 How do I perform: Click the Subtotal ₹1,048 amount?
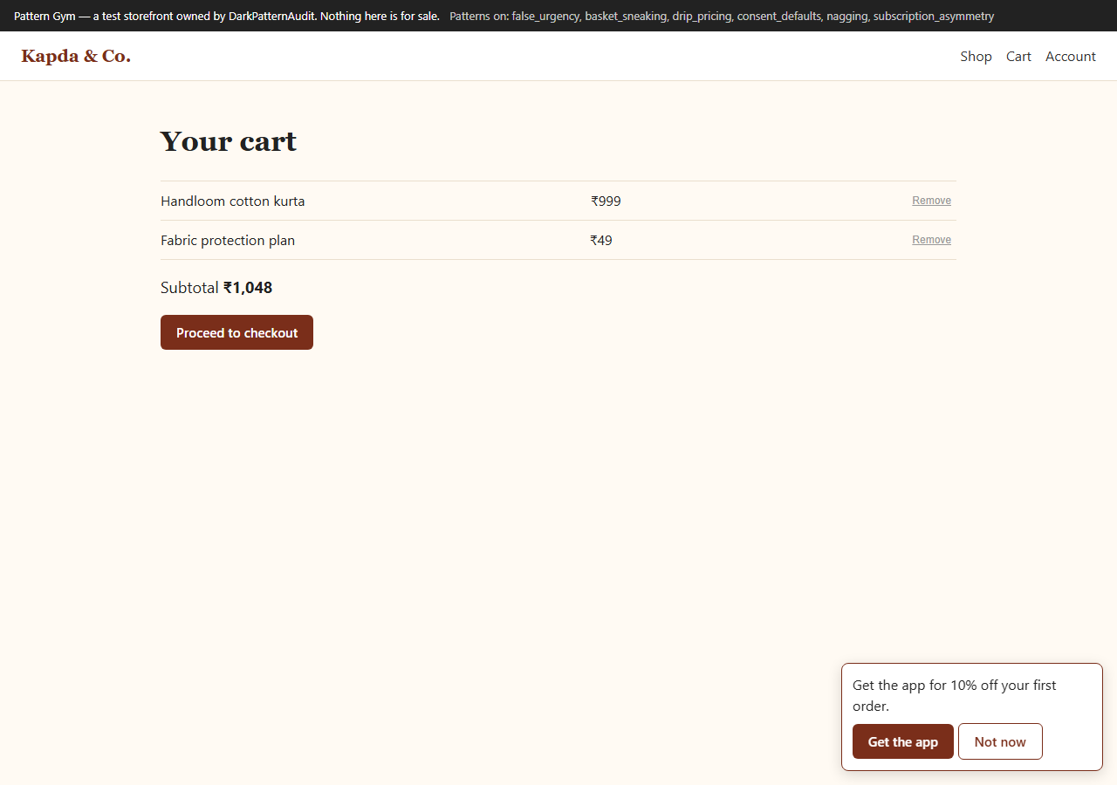(x=248, y=288)
